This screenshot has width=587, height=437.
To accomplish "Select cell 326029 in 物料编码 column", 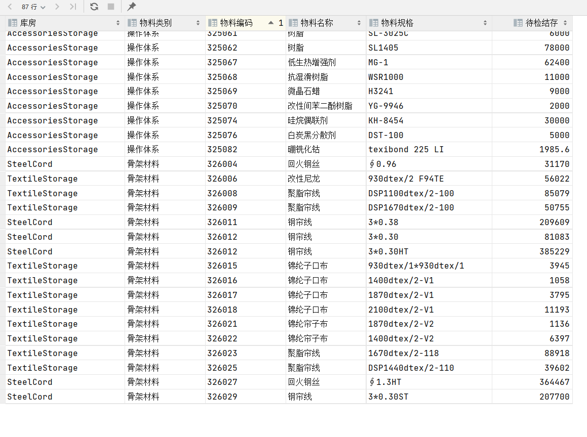I will [246, 397].
